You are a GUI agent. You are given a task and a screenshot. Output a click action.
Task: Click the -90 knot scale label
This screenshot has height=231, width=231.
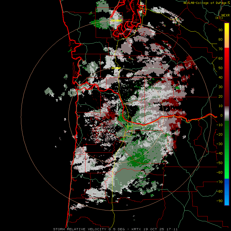pyautogui.click(x=219, y=201)
